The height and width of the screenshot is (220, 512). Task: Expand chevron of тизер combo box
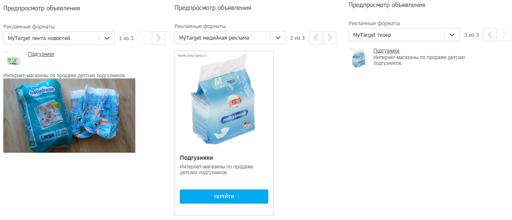click(x=452, y=35)
